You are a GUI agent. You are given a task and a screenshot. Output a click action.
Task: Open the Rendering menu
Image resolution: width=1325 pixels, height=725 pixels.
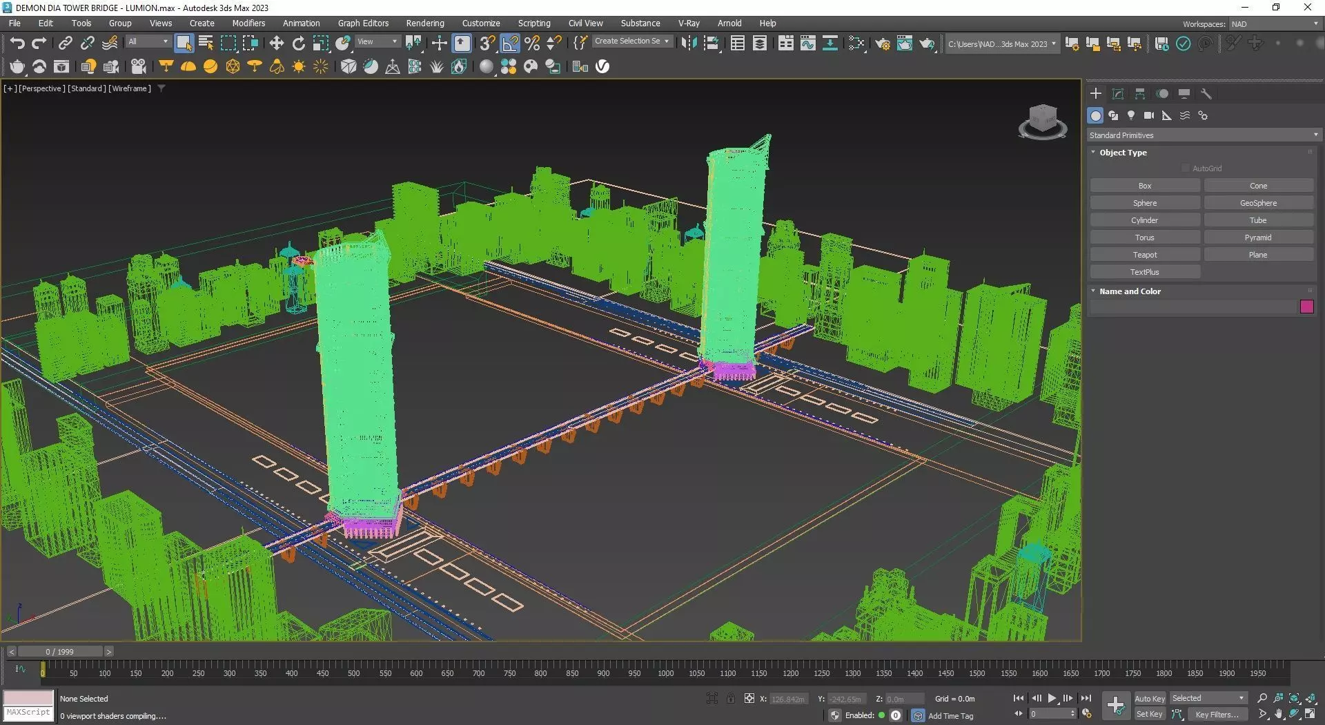(x=425, y=23)
